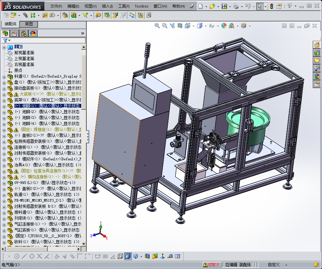Click the Rebuild traffic light icon

[272, 6]
